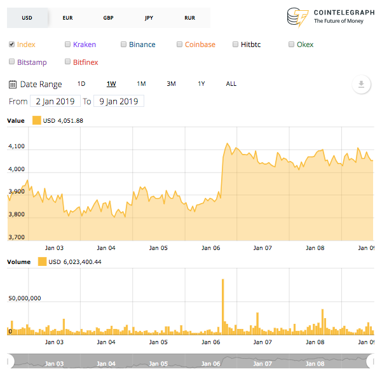382x376 pixels.
Task: Click the USD 6,023,400.44 volume text
Action: tap(75, 262)
